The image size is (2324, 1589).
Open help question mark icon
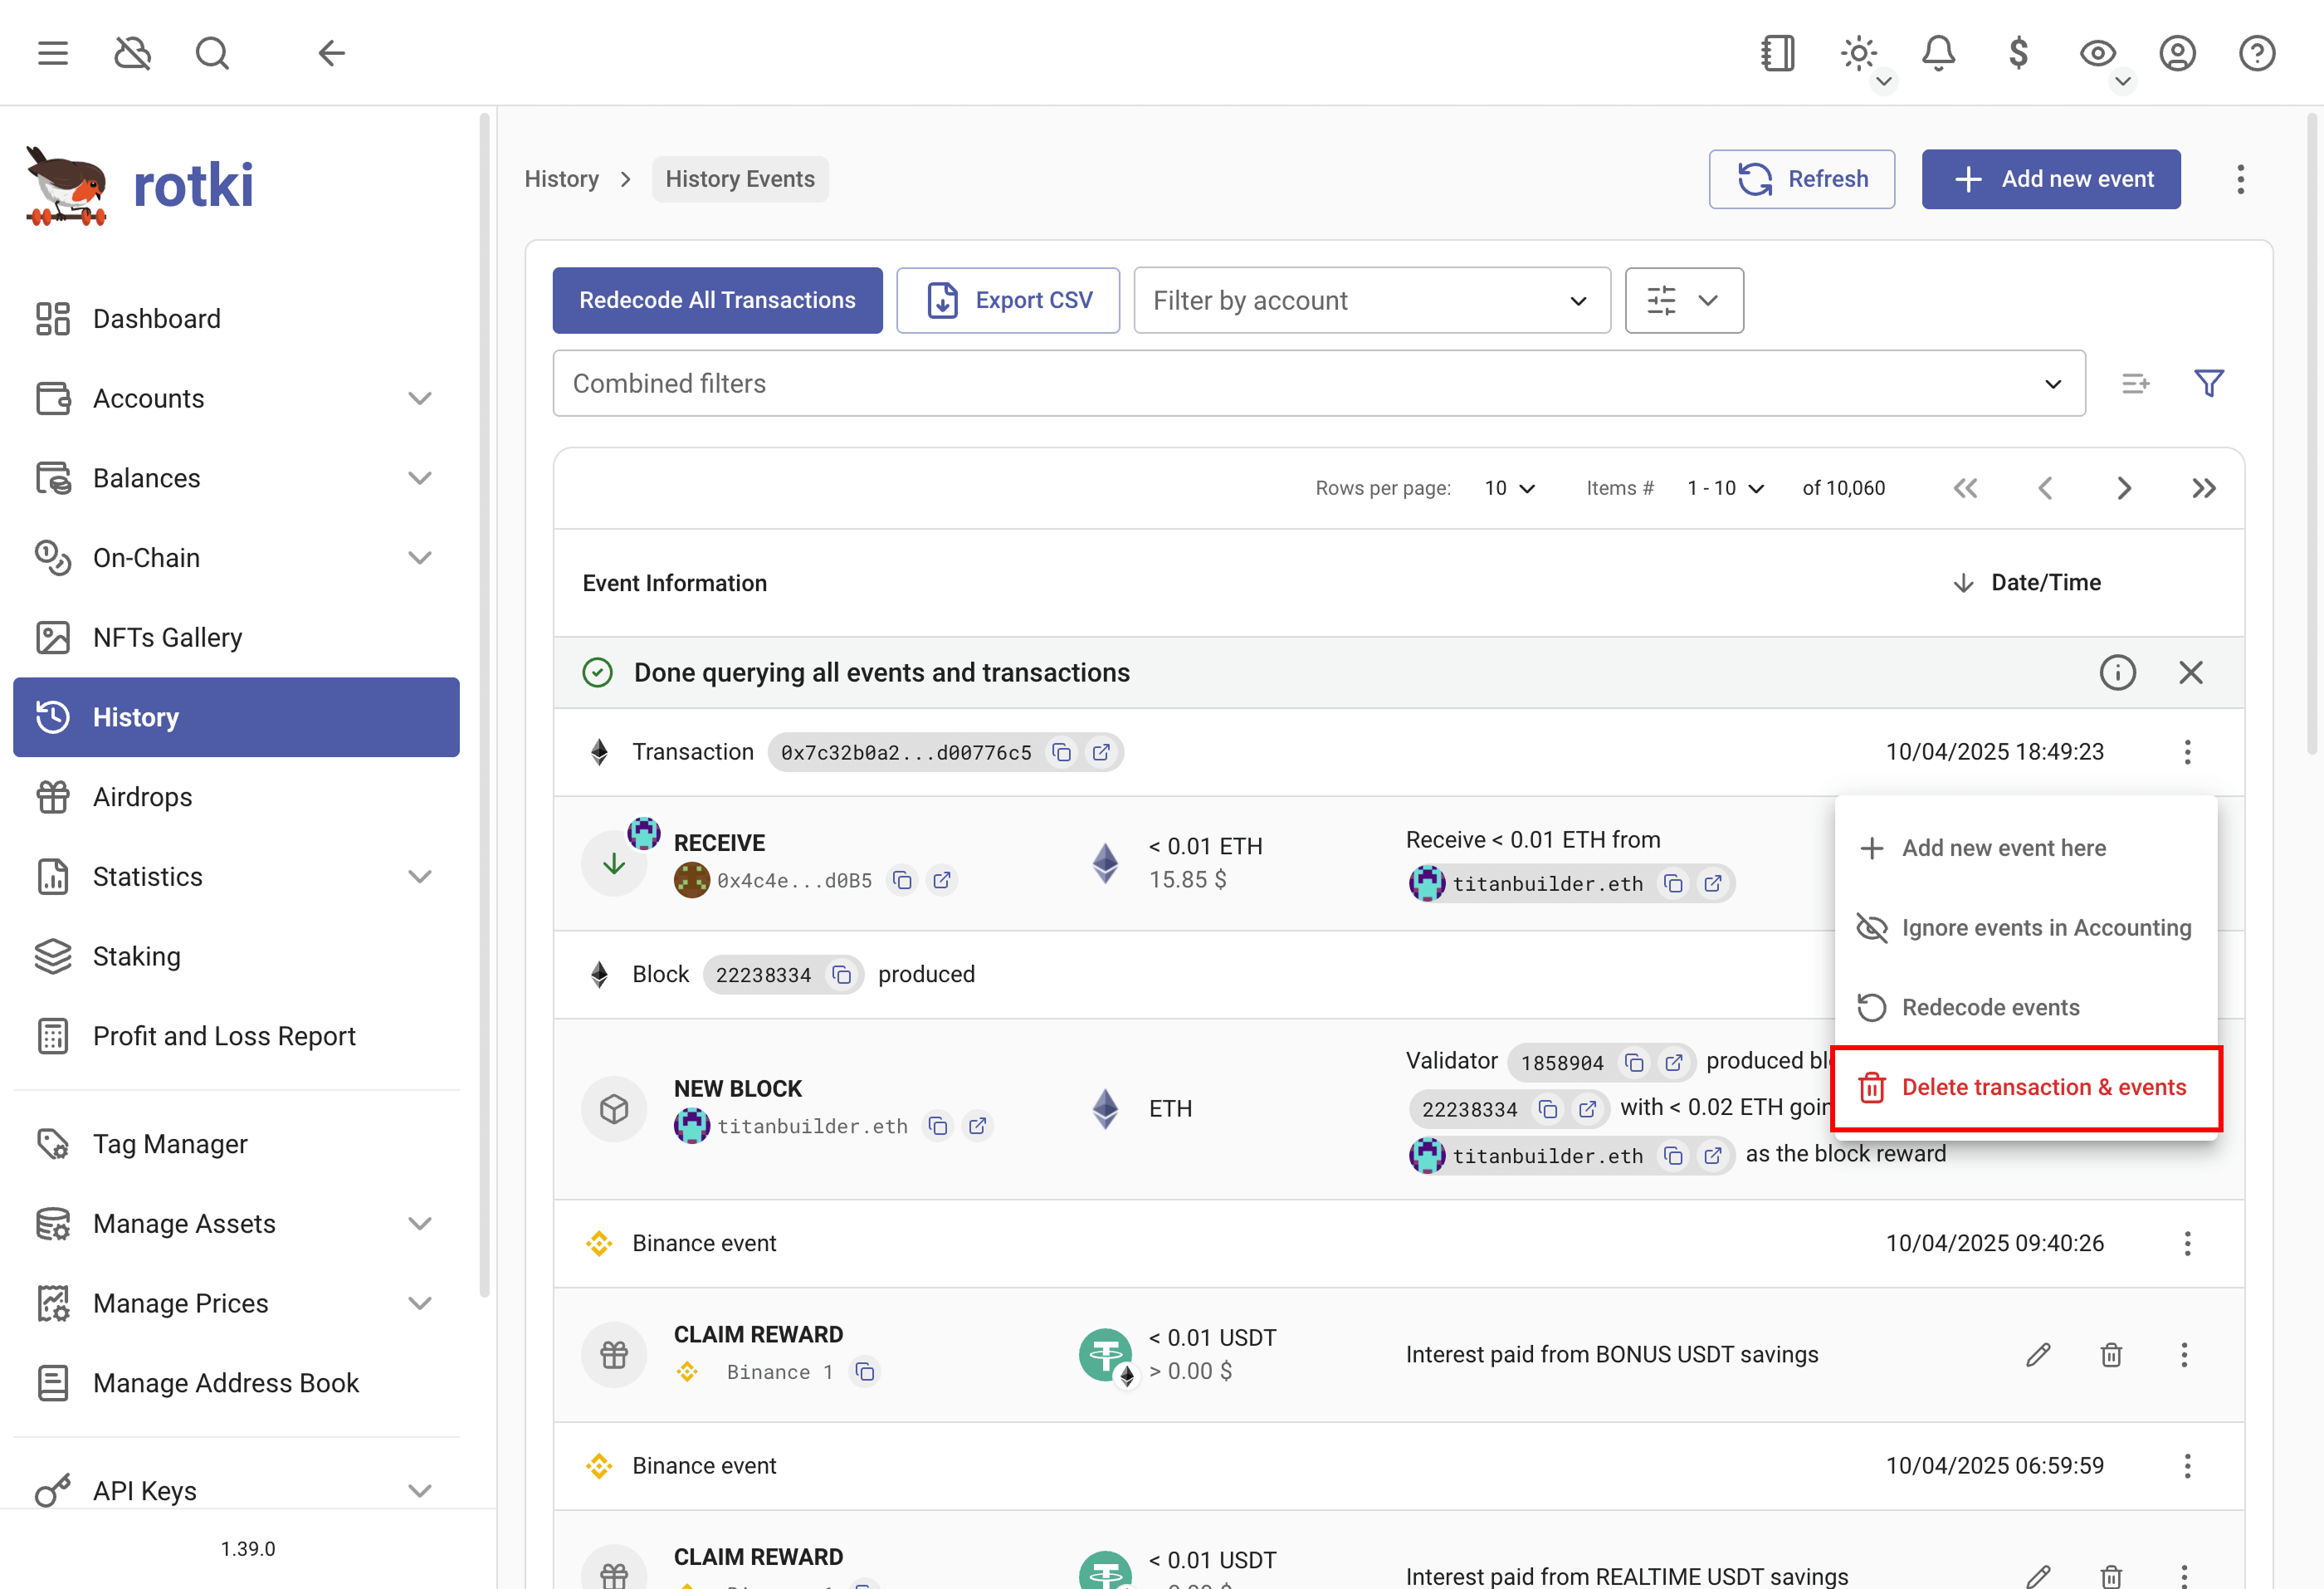coord(2257,53)
